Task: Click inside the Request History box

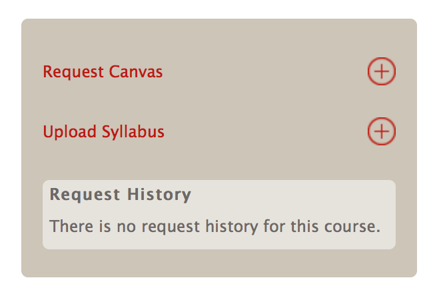Action: coord(219,215)
